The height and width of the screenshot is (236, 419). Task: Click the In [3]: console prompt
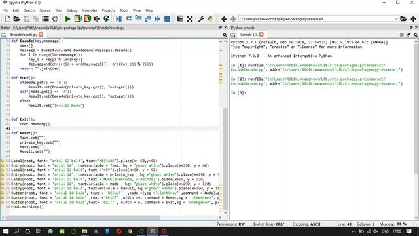(x=238, y=93)
